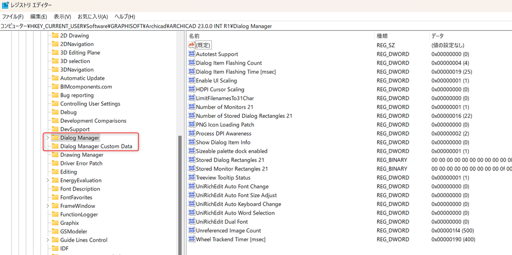This screenshot has height=255, width=512.
Task: Open the ファイル(F) menu
Action: coord(13,16)
